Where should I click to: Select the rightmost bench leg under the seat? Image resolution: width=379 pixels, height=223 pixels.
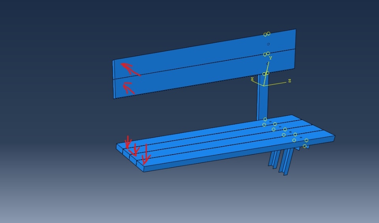(287, 162)
